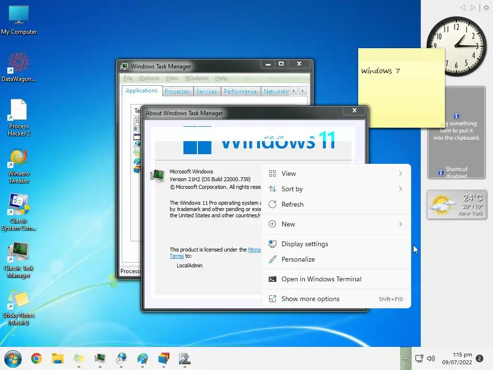Click the volume speaker tray icon
Viewport: 493px width, 370px height.
[431, 358]
